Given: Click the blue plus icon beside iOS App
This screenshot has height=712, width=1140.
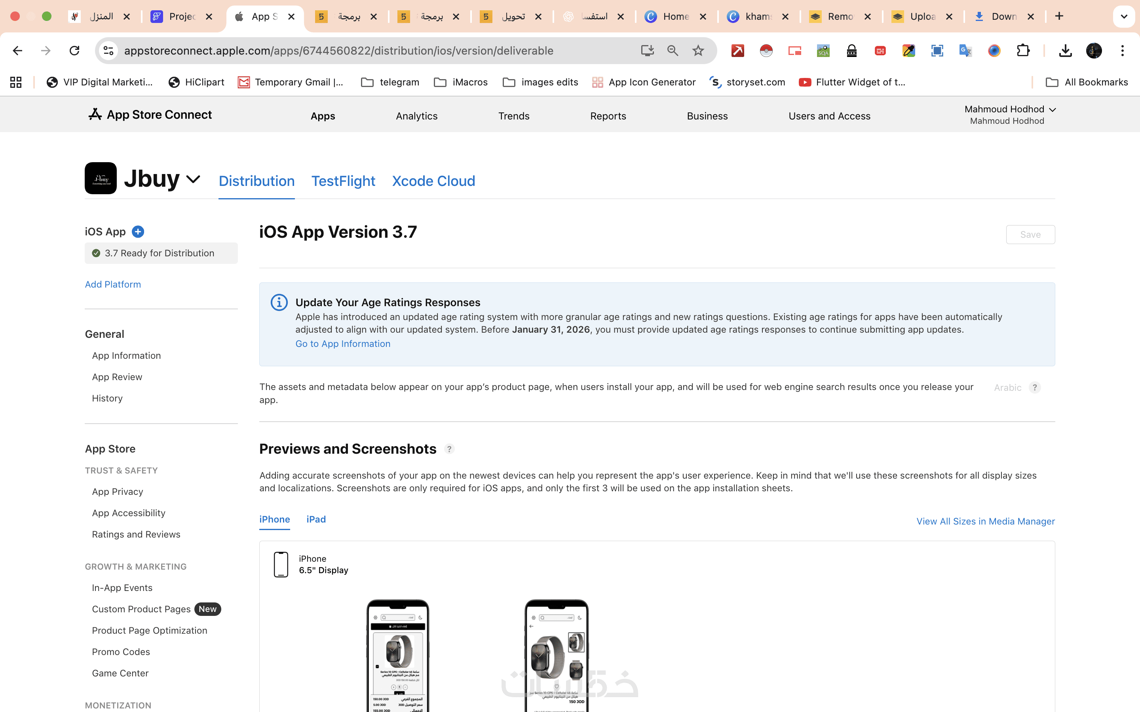Looking at the screenshot, I should pyautogui.click(x=138, y=232).
